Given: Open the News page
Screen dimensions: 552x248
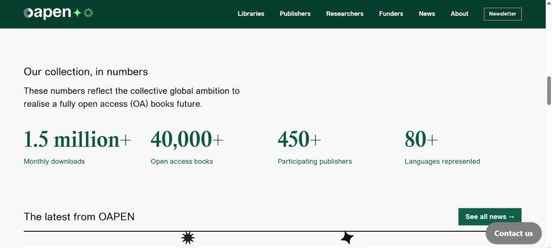Looking at the screenshot, I should 426,13.
